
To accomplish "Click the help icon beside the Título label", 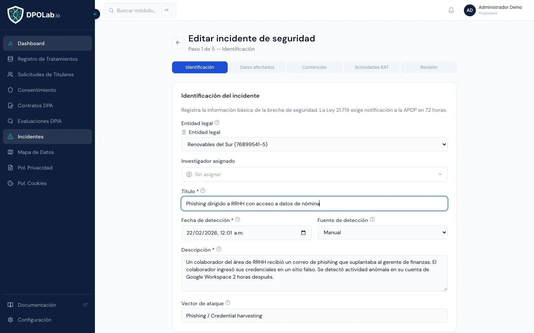I will coord(203,191).
